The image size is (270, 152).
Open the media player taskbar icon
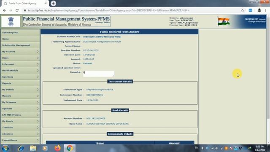pyautogui.click(x=45, y=148)
